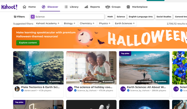187x109 pixels.
Task: Click verified badge on holiday cooking card
Action: point(75,90)
